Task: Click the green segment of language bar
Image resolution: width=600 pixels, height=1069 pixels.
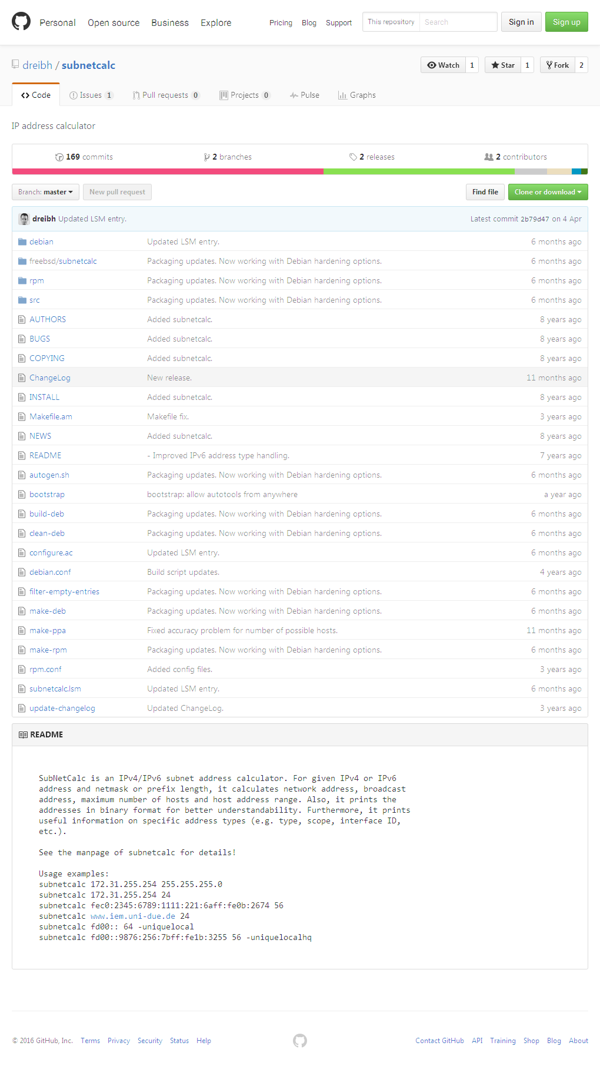Action: (x=419, y=171)
